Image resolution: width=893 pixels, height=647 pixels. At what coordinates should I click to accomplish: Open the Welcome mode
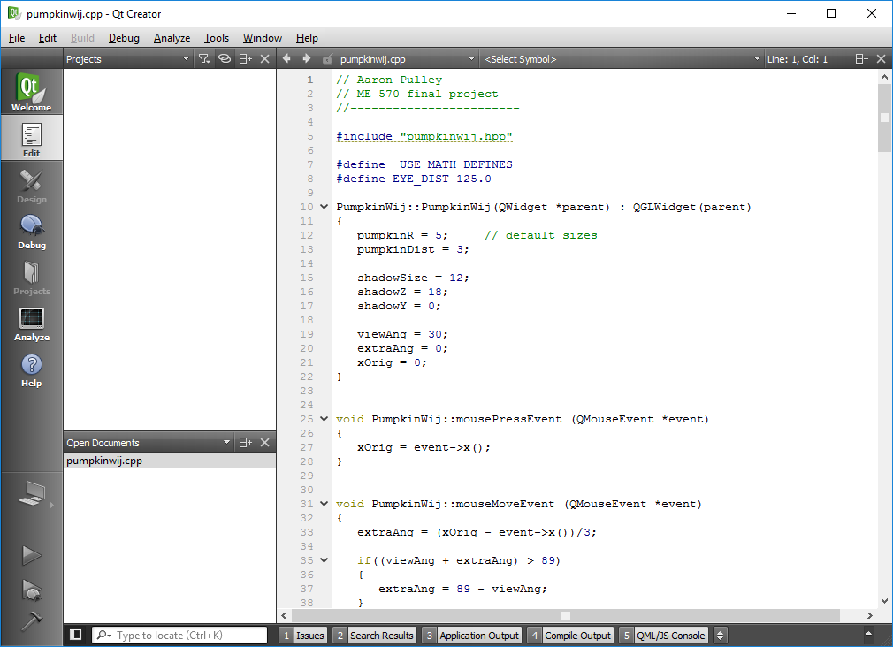[31, 92]
